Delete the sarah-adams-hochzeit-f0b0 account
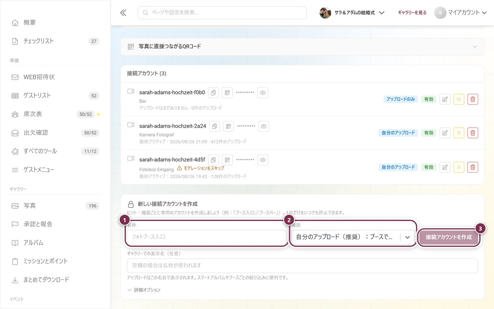Image resolution: width=494 pixels, height=309 pixels. click(x=473, y=99)
